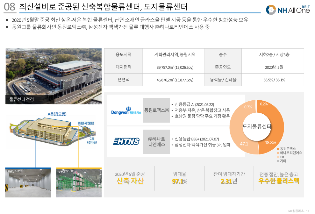315x214 pixels.
Task: Click the 56.5% / 36.1% value
Action: coord(274,80)
